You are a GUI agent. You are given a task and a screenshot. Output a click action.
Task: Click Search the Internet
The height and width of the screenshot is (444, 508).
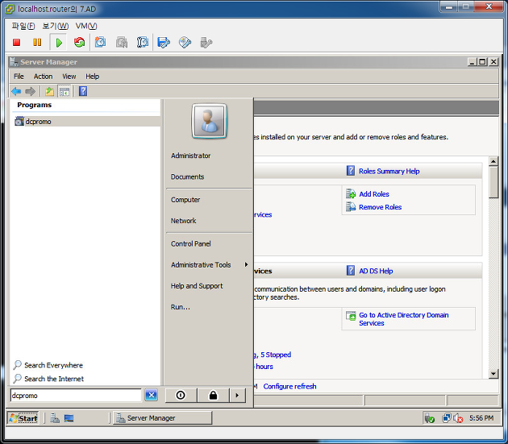coord(48,379)
